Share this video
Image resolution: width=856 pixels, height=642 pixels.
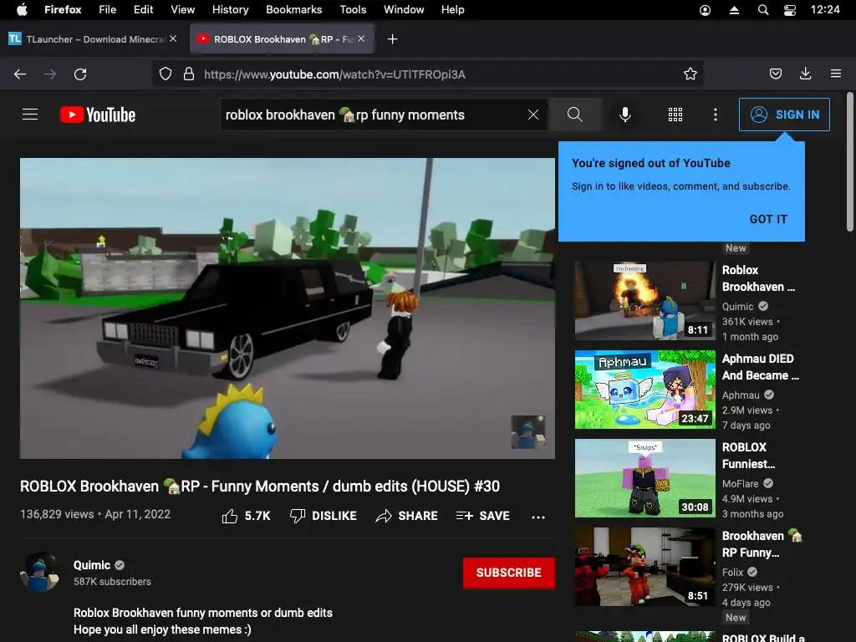tap(407, 516)
